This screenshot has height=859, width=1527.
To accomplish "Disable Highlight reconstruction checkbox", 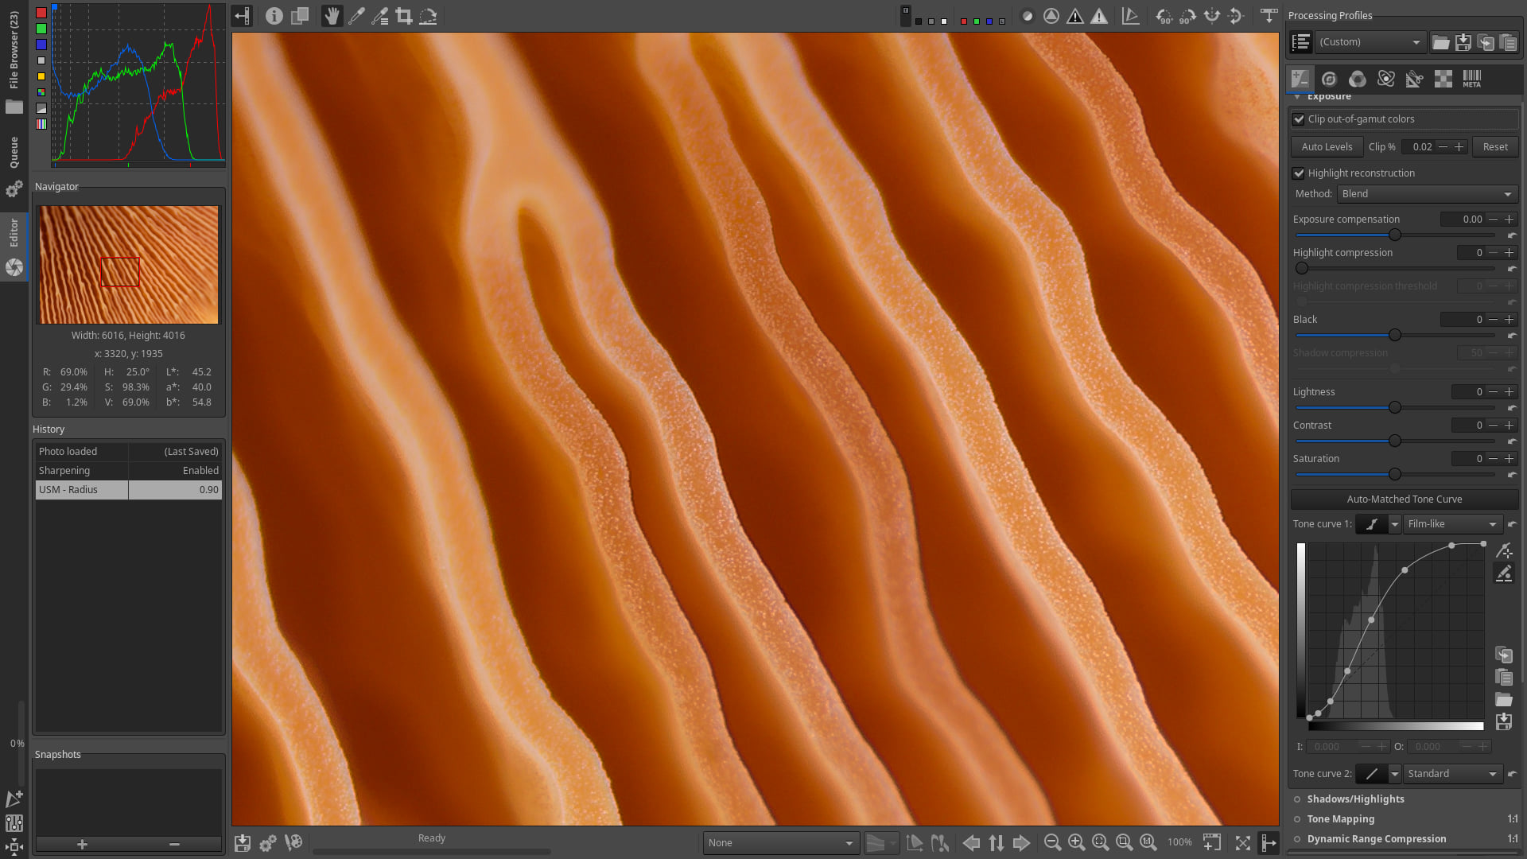I will point(1299,173).
